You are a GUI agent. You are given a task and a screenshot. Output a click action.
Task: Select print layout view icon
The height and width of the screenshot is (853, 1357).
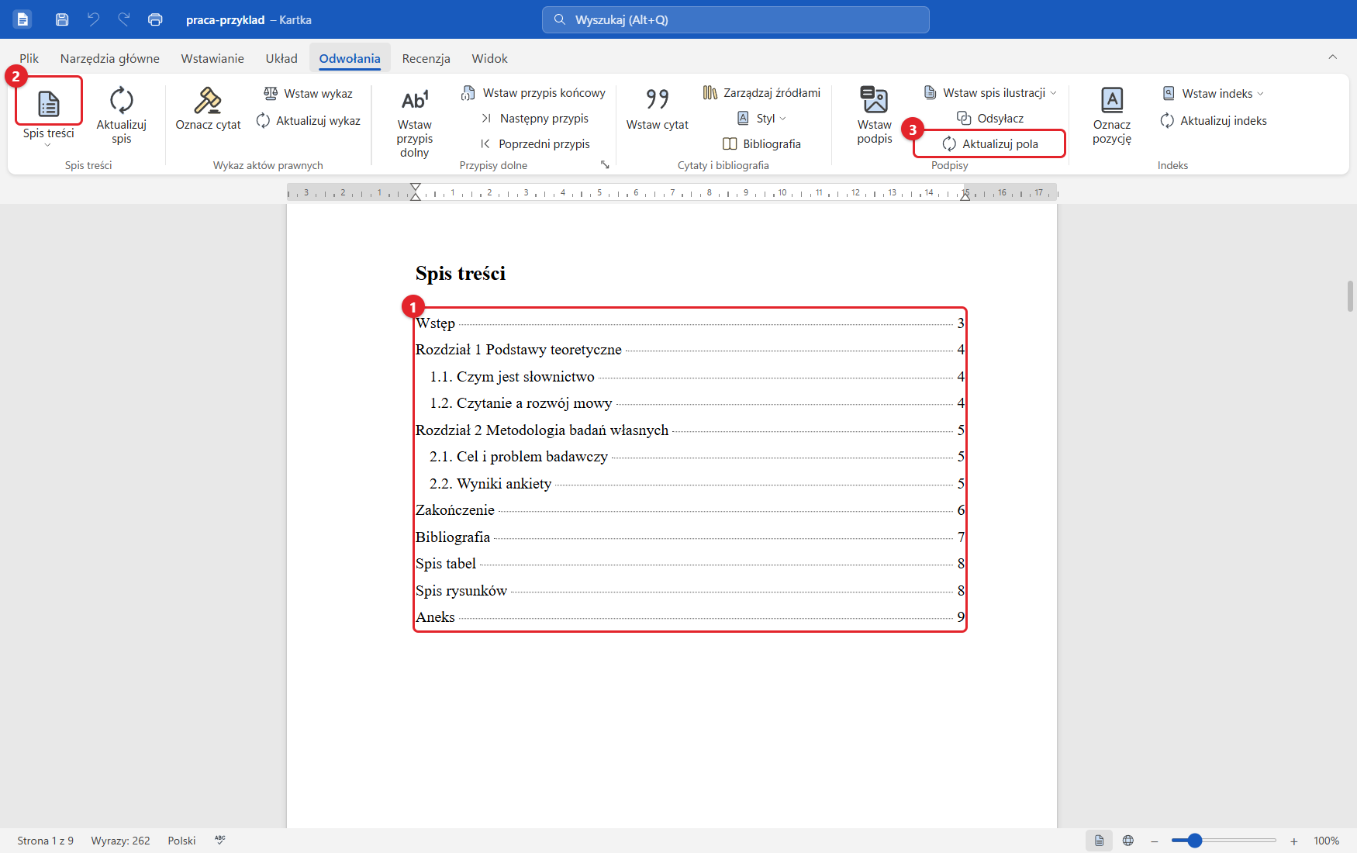pos(1099,841)
